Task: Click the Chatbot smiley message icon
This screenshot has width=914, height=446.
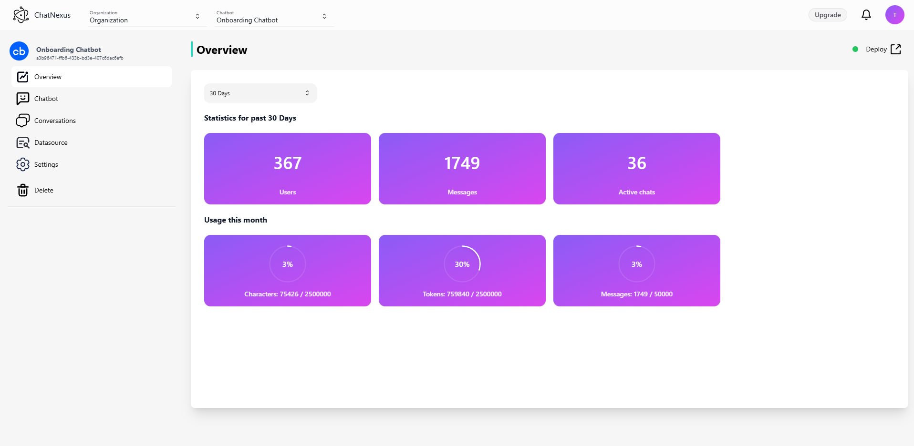Action: 22,99
